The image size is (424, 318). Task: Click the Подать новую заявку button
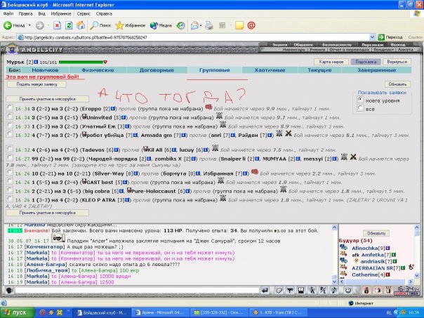[37, 84]
